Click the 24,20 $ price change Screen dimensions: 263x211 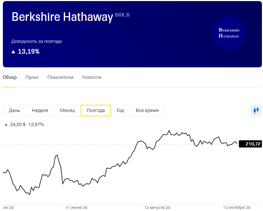pos(18,125)
